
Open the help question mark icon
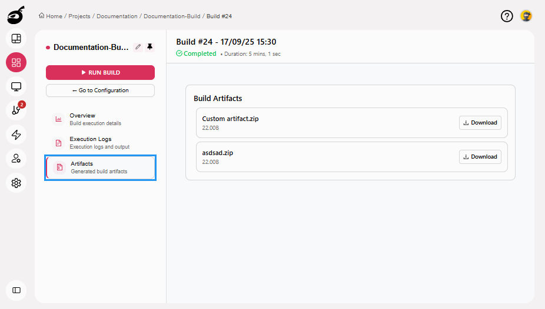[x=507, y=16]
